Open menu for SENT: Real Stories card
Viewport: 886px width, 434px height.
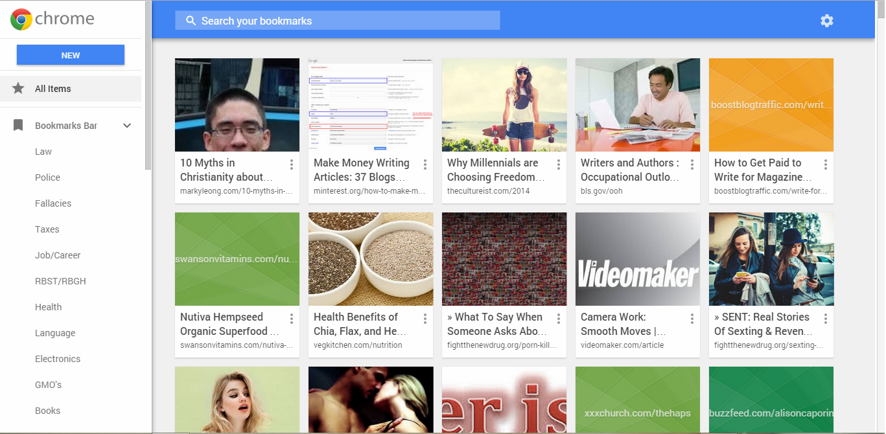pyautogui.click(x=826, y=319)
